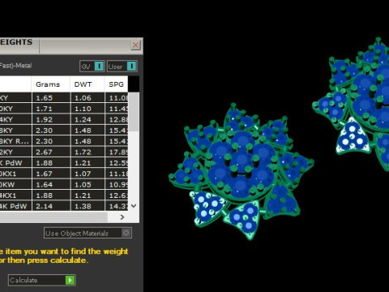Select the 1.67 grams cell

[51, 174]
